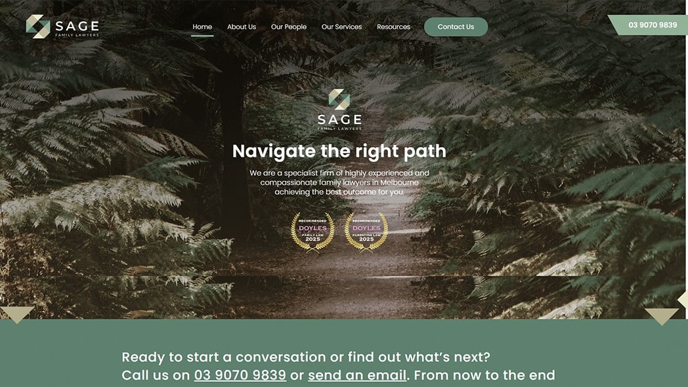Click the right downward triangle arrow
Screen dimensions: 688x387
point(662,316)
